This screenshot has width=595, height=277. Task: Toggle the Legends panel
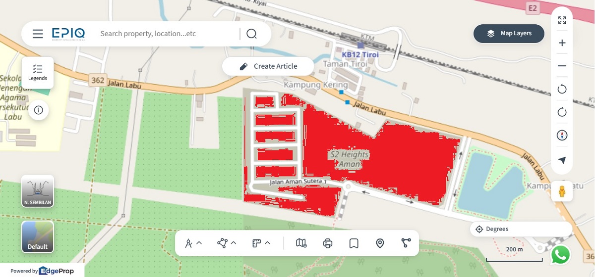tap(38, 73)
